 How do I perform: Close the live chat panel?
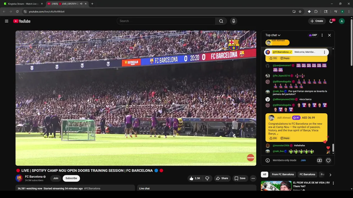tap(329, 35)
